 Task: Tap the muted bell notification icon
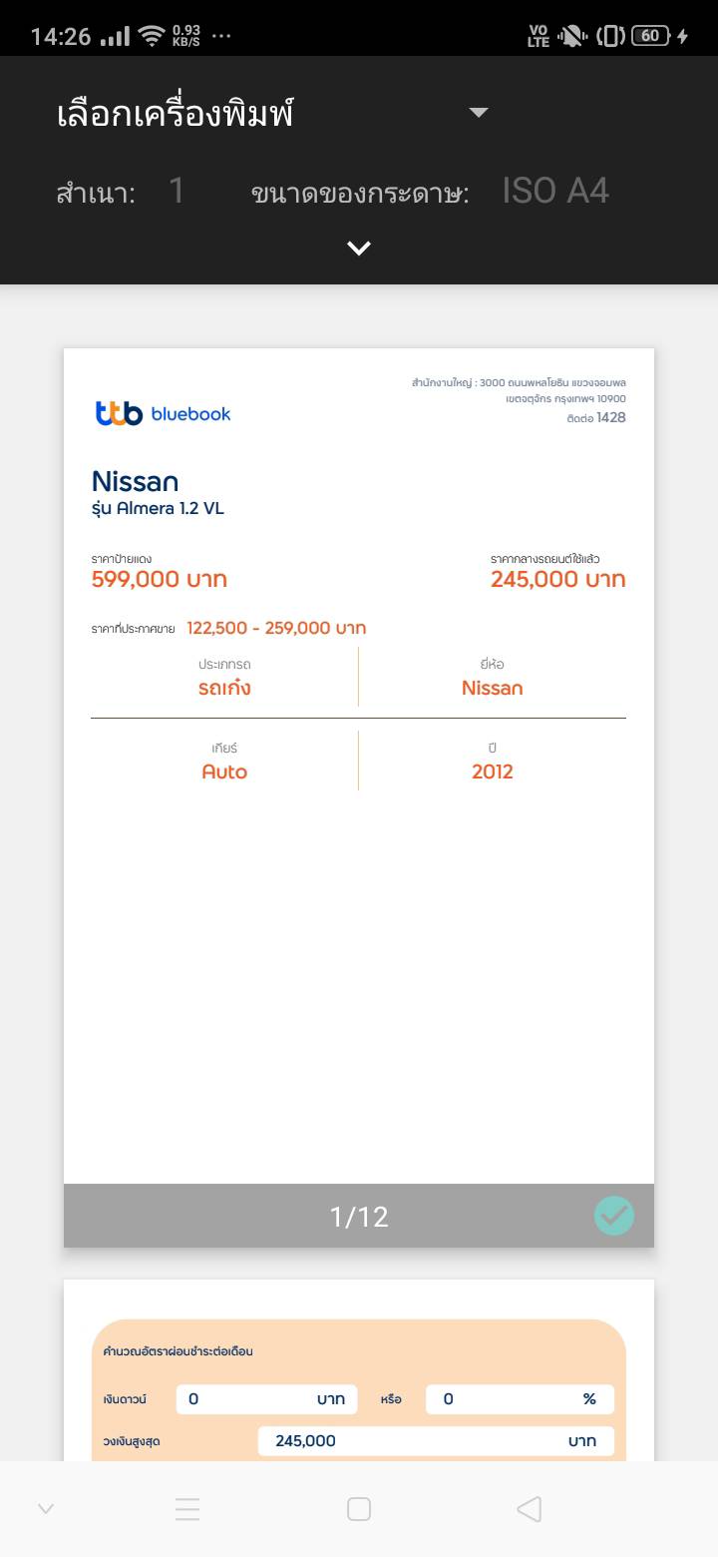(x=572, y=37)
